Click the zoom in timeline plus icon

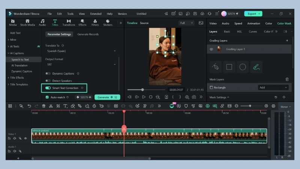266,106
